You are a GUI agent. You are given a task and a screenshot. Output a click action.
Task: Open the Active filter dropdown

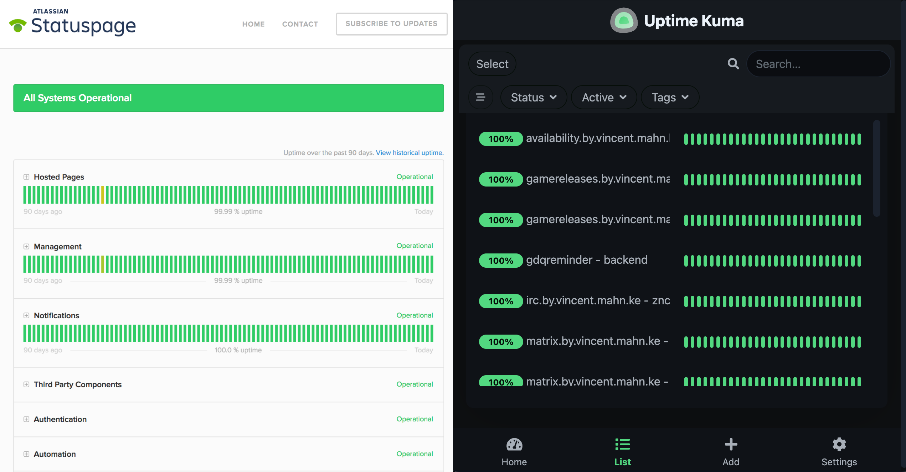pyautogui.click(x=604, y=97)
